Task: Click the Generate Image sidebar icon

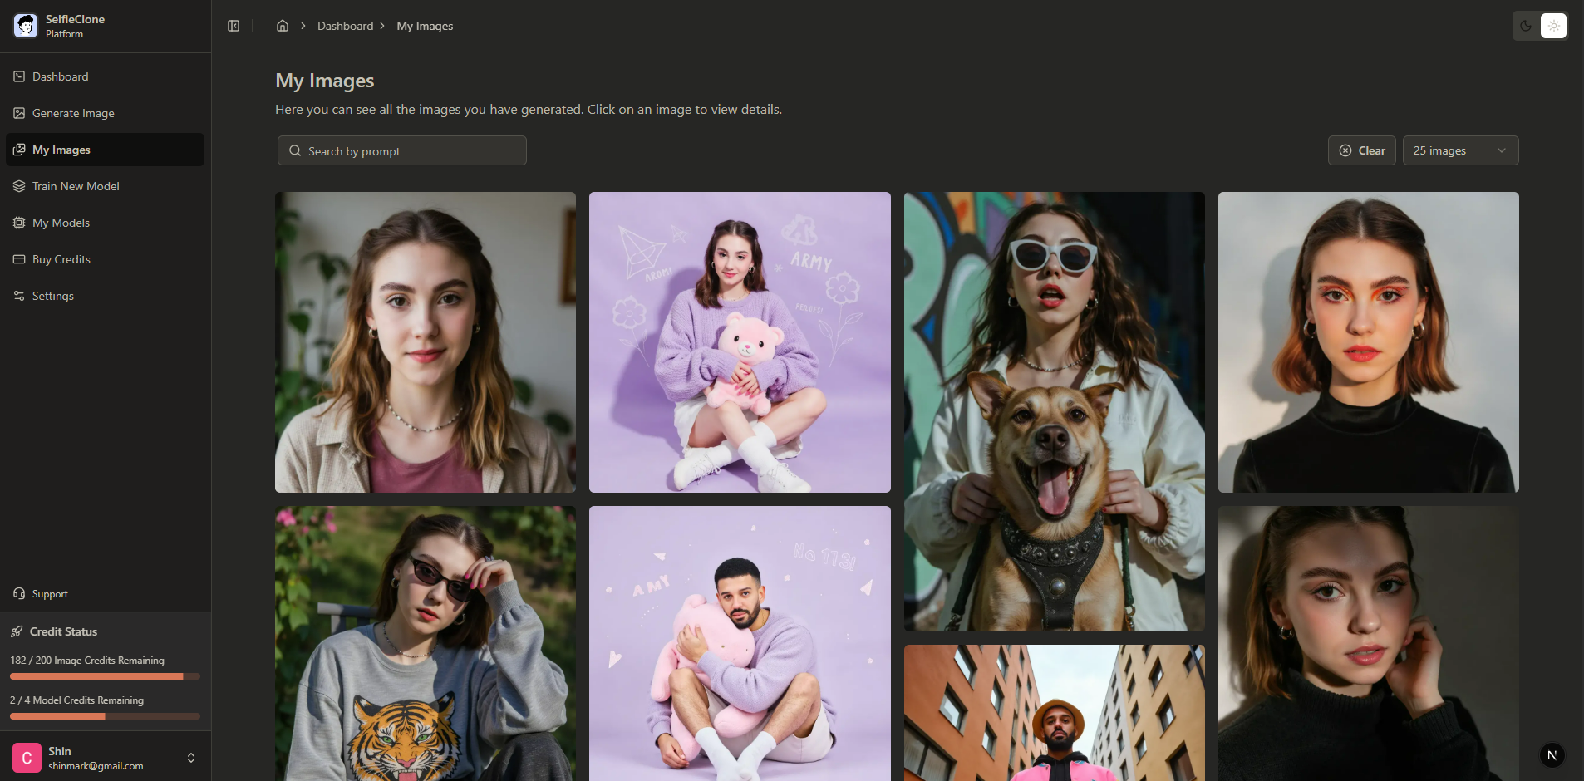Action: click(18, 113)
